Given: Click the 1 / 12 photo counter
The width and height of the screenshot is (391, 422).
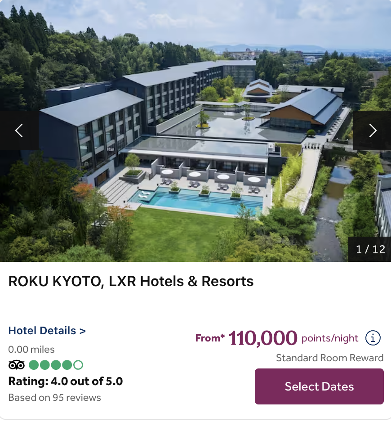Looking at the screenshot, I should [x=370, y=249].
